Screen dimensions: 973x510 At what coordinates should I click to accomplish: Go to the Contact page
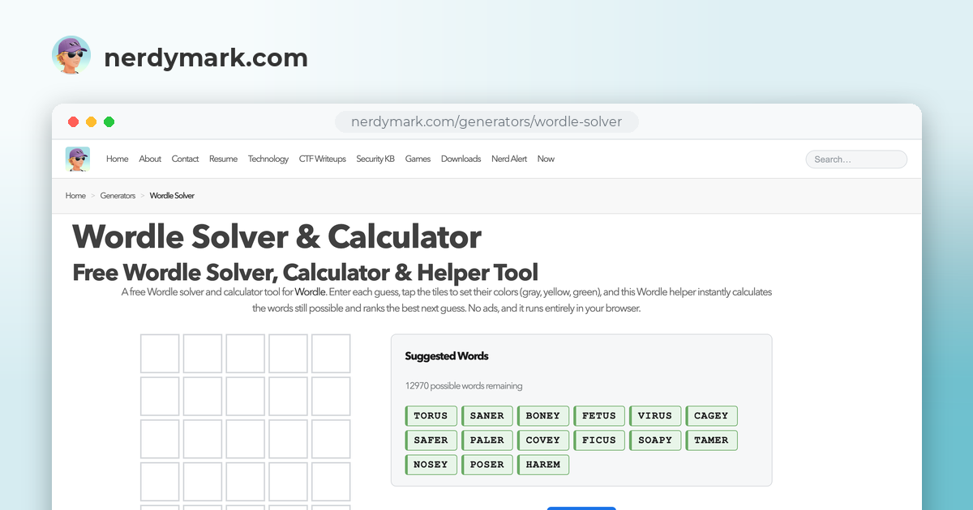click(x=185, y=159)
